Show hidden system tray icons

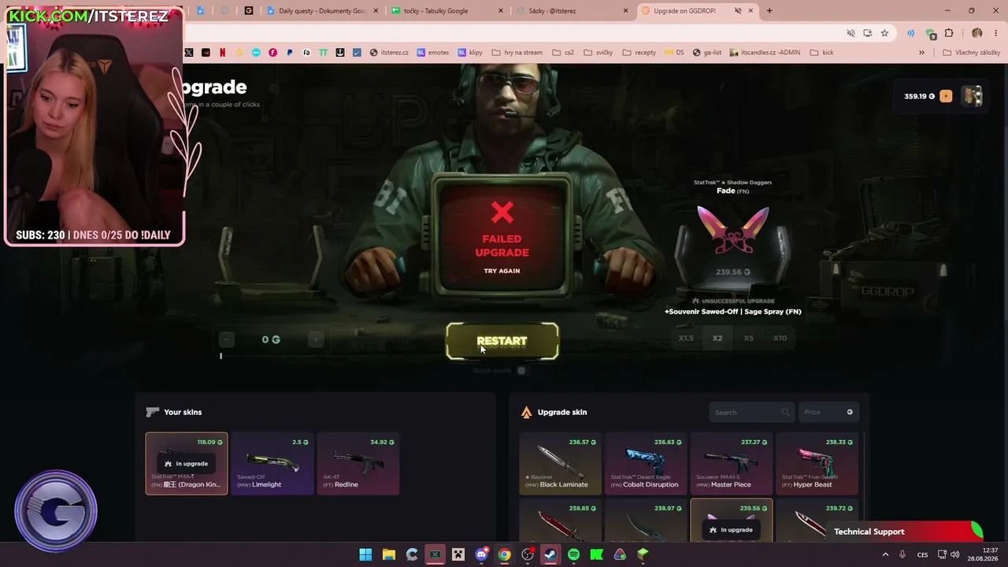[885, 554]
